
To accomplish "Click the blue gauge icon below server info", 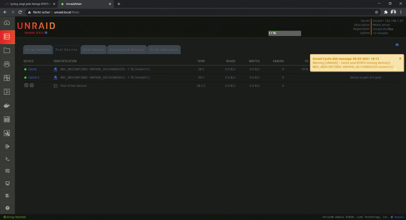I will pos(397,45).
